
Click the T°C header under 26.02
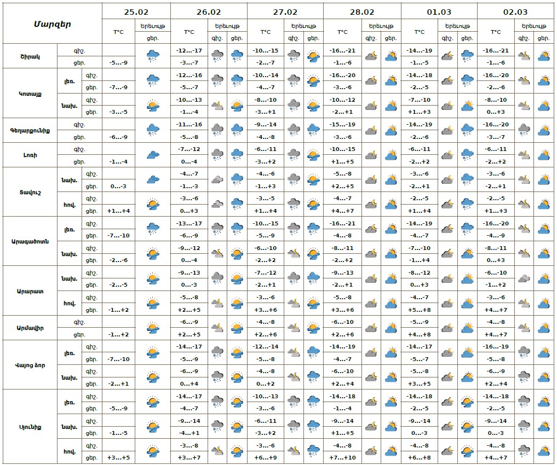point(189,32)
